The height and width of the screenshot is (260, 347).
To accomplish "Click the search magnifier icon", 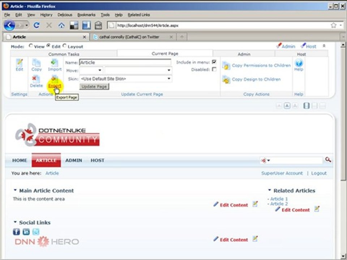I will 328,160.
